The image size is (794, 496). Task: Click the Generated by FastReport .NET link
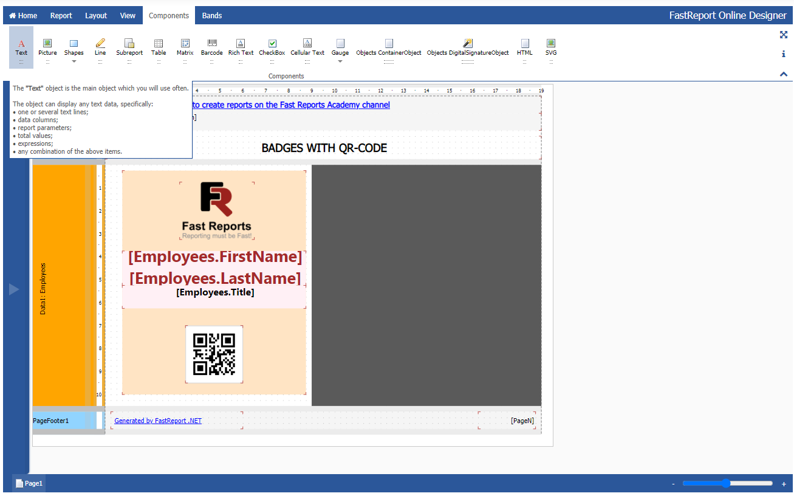click(158, 421)
